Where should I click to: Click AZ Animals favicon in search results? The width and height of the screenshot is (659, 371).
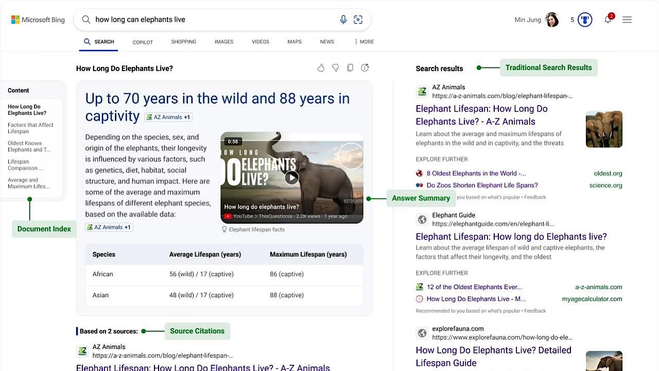point(422,92)
